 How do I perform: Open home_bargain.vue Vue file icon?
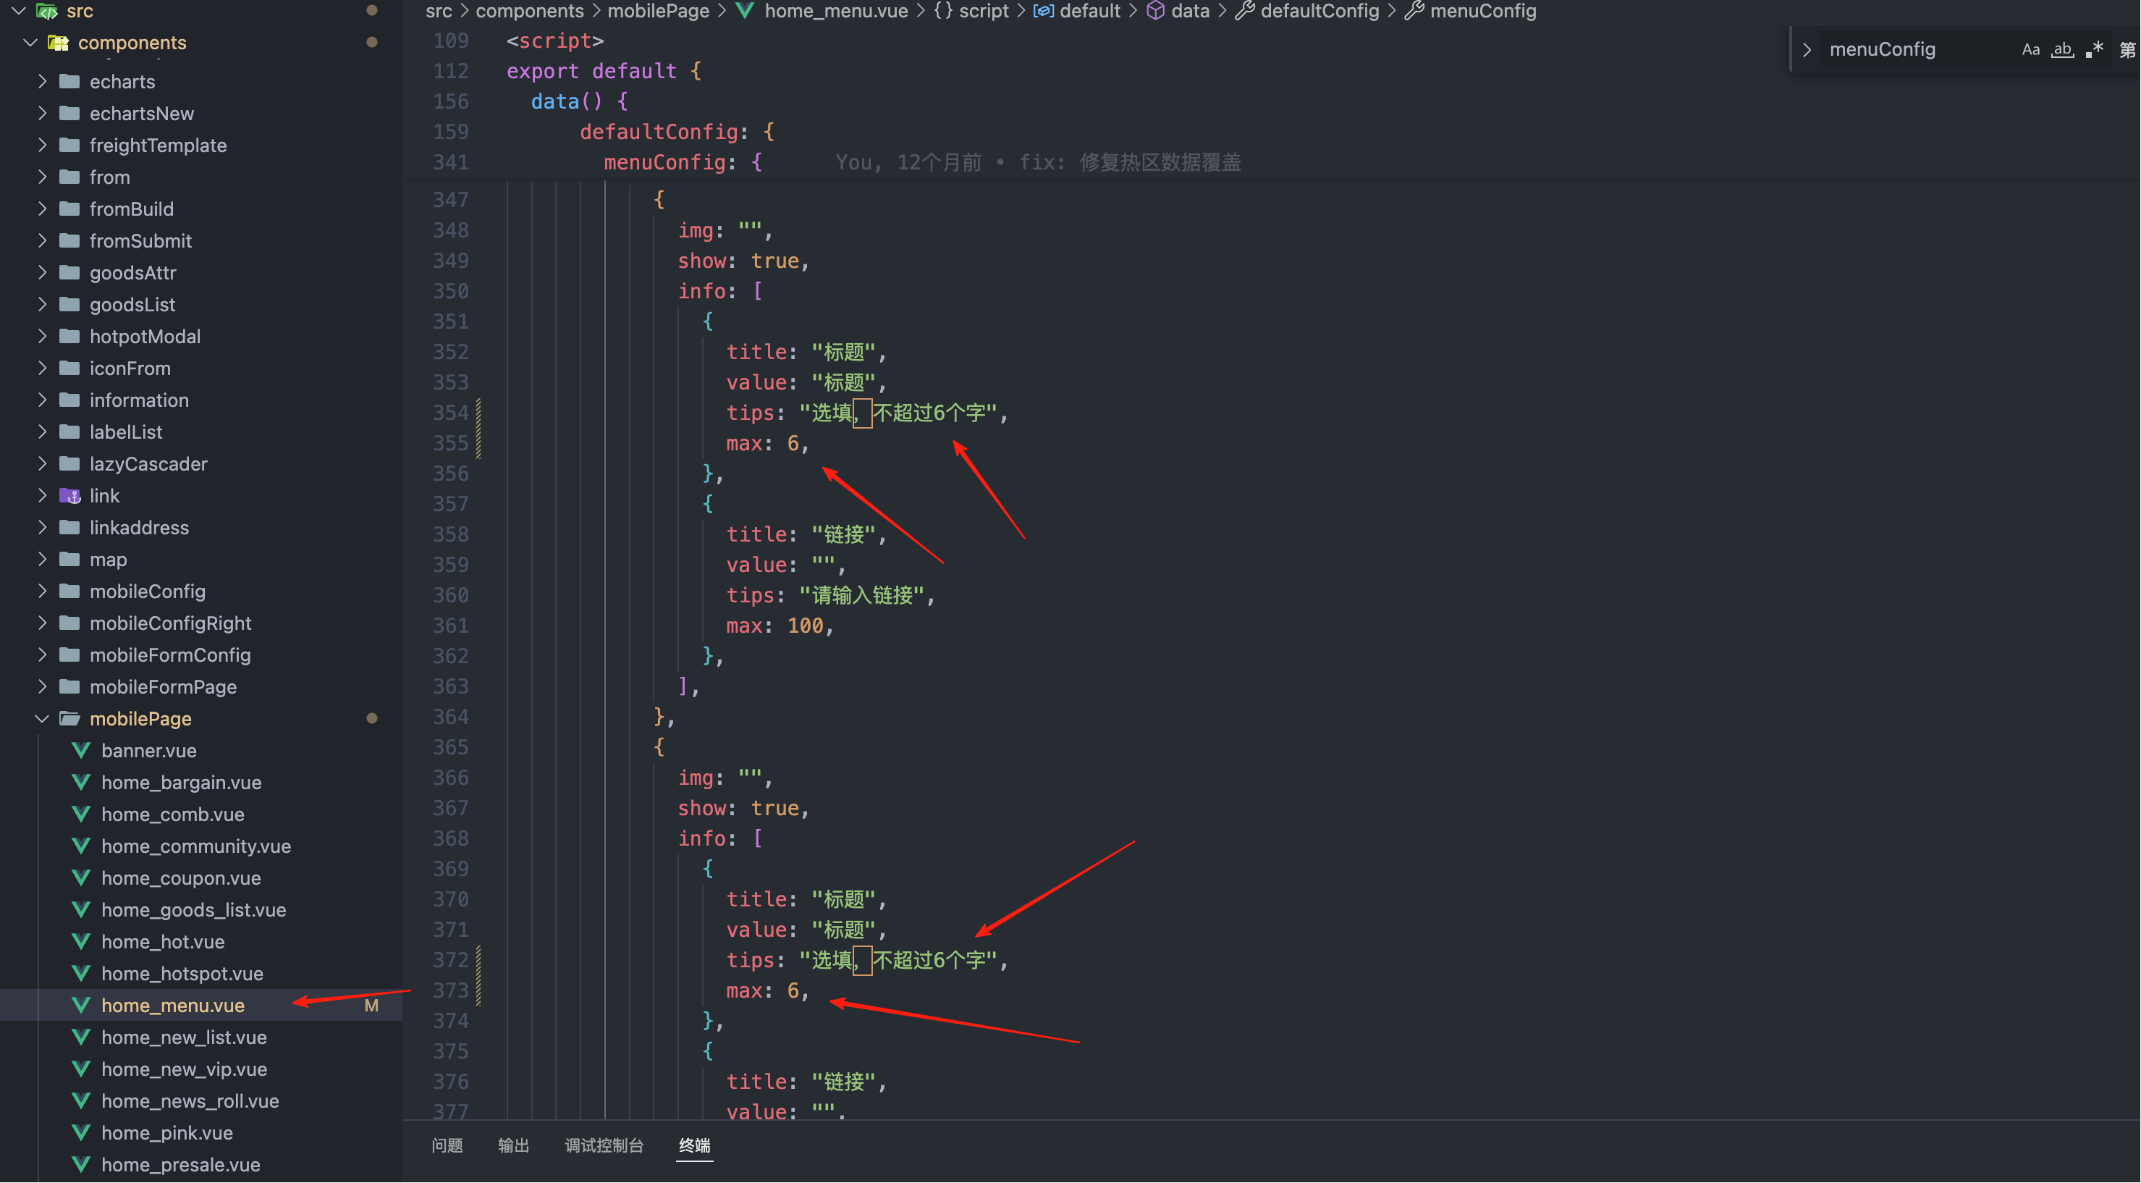coord(80,783)
